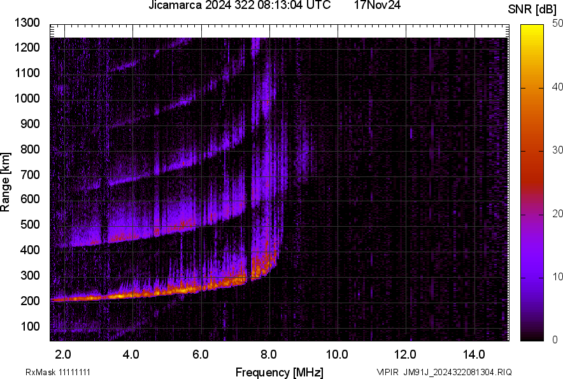Screen dimensions: 563x379
Task: Click the date label '17Nov24'
Action: point(377,5)
